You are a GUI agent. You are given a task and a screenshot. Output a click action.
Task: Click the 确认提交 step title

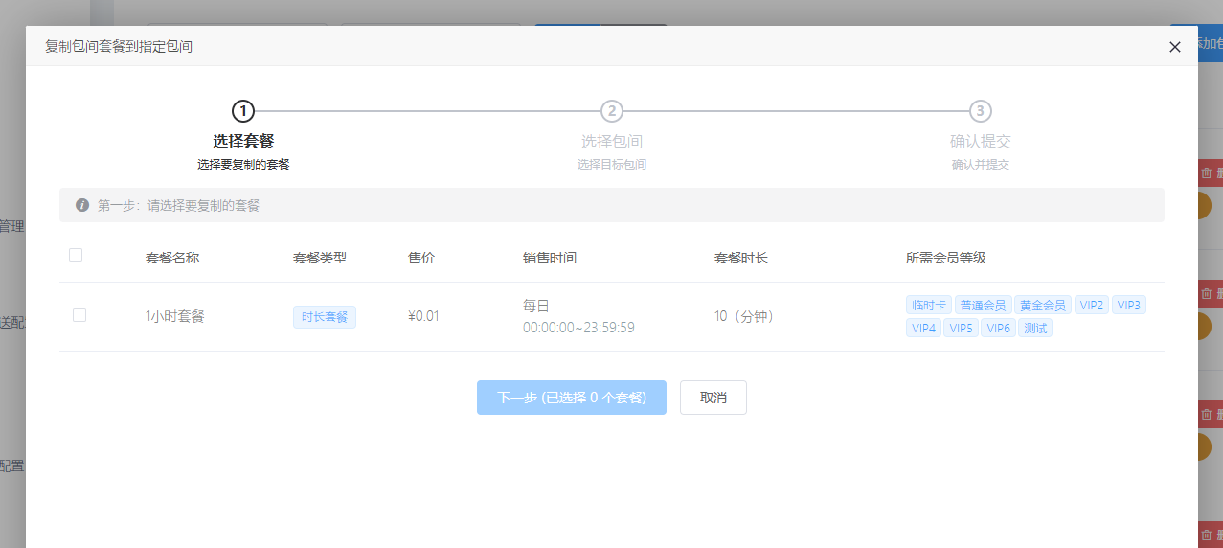[x=981, y=142]
